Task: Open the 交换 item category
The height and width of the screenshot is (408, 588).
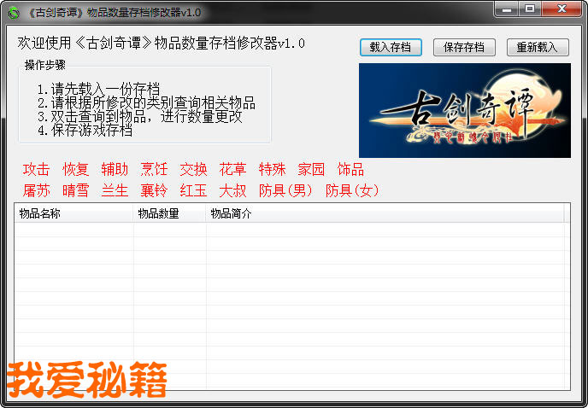Action: (x=193, y=169)
